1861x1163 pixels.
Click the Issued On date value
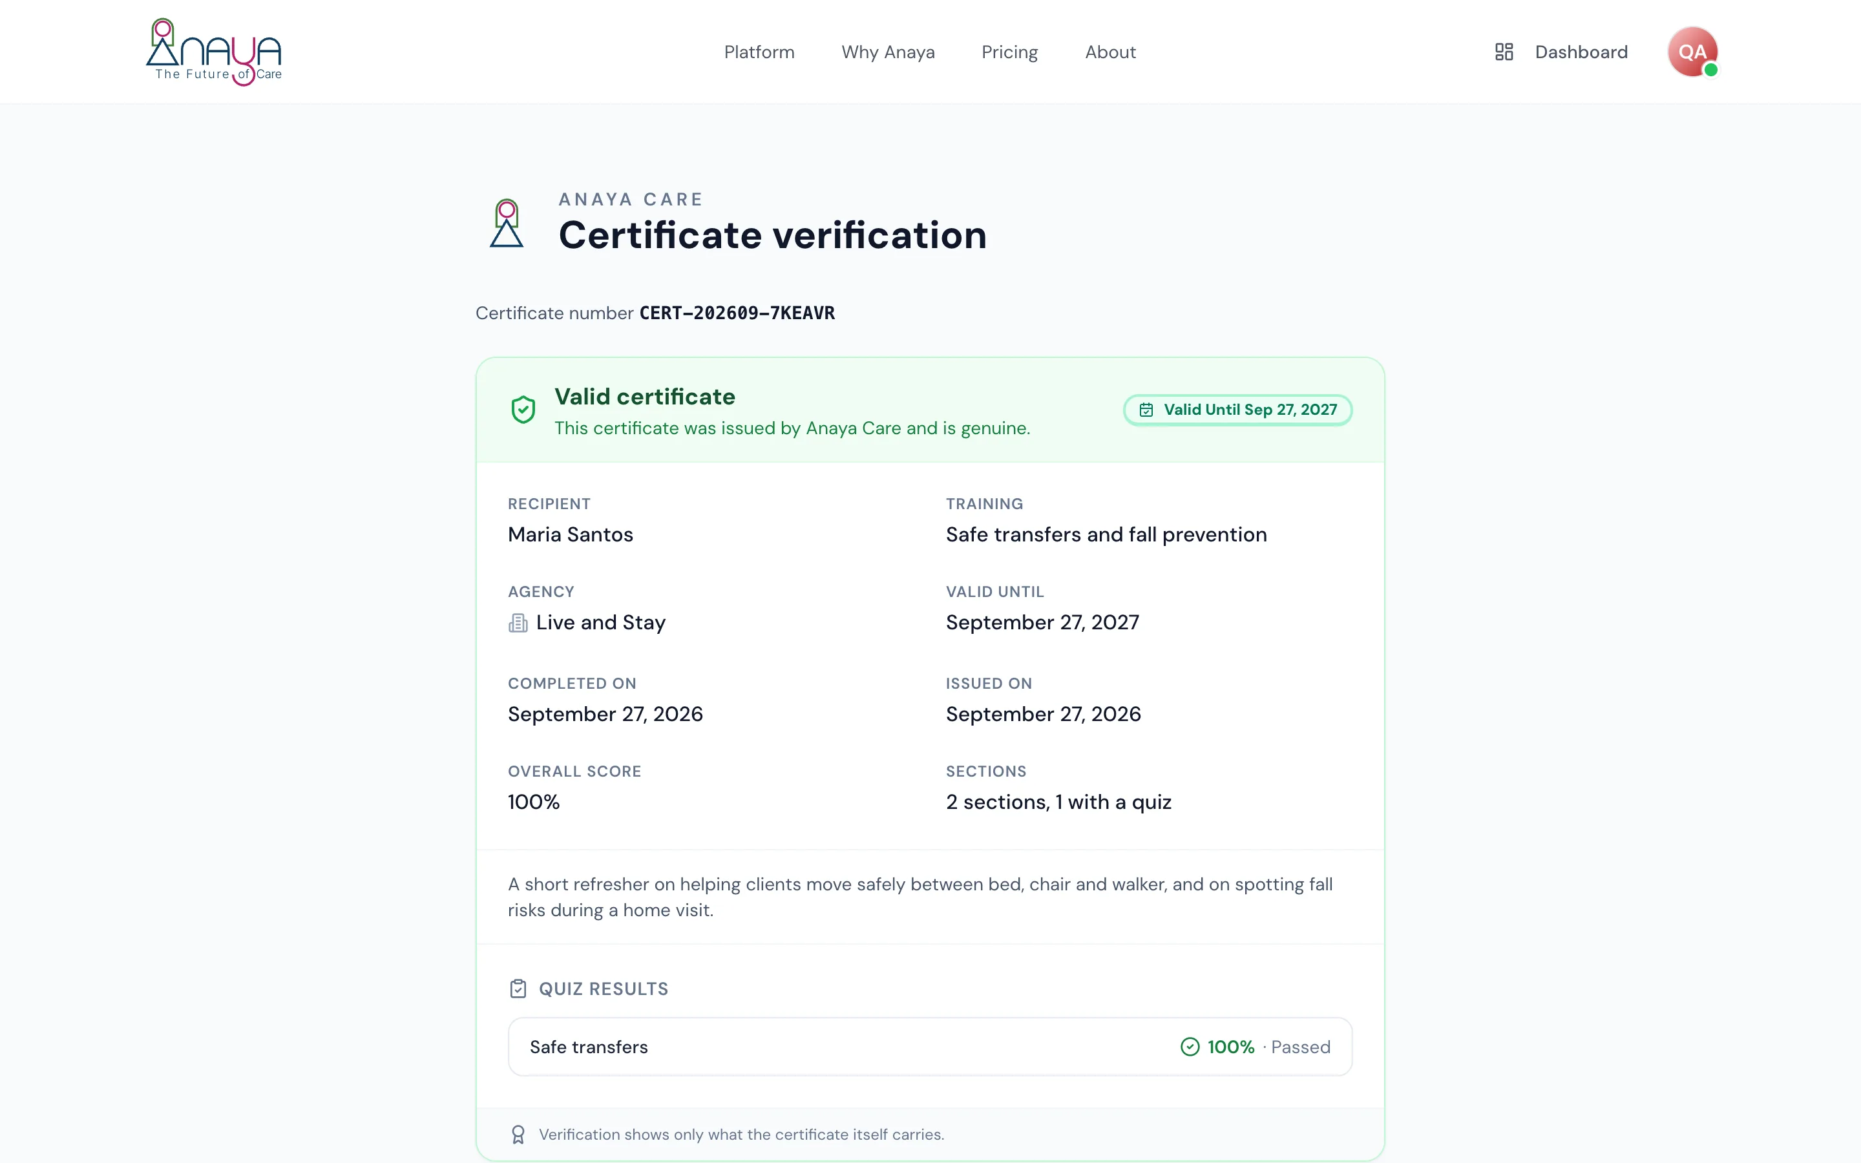coord(1043,714)
